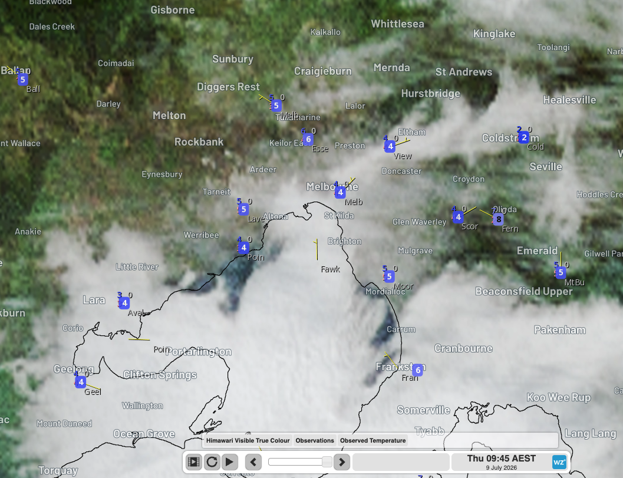Viewport: 623px width, 478px height.
Task: Click Geelong station marker showing 4
Action: [x=81, y=382]
